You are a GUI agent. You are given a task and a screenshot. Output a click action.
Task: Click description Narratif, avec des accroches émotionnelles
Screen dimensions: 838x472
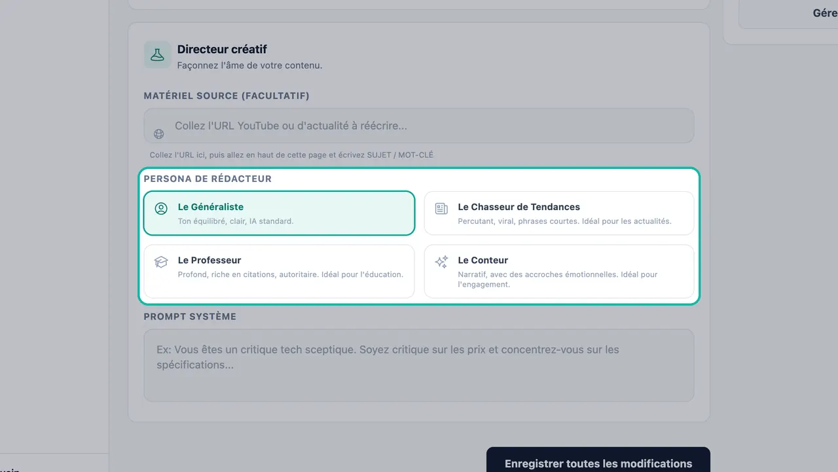558,280
